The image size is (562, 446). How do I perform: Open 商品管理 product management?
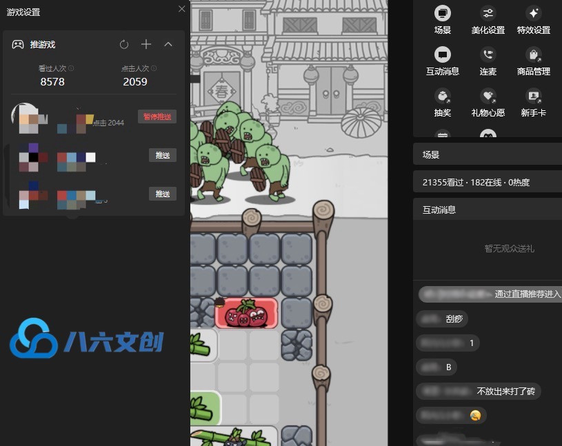pyautogui.click(x=533, y=54)
